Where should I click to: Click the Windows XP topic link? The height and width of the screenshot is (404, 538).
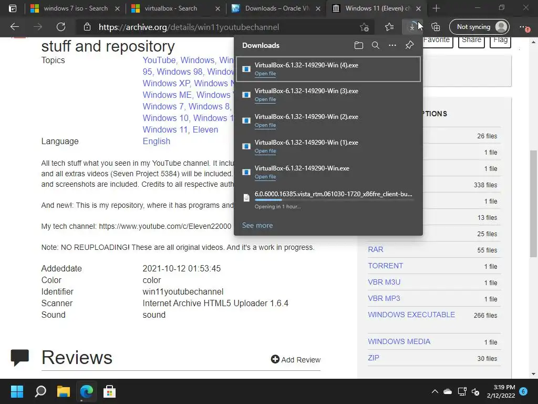coord(166,83)
